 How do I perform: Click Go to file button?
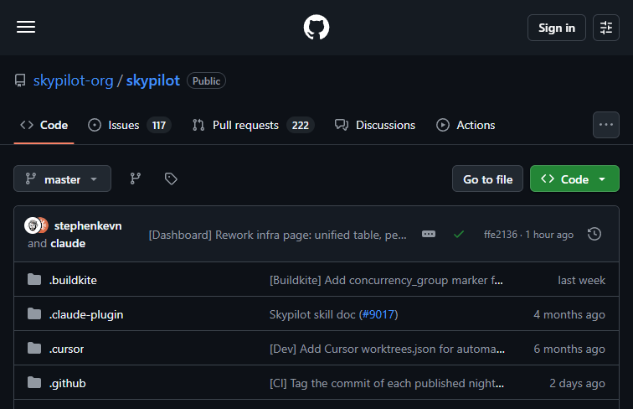[x=487, y=179]
